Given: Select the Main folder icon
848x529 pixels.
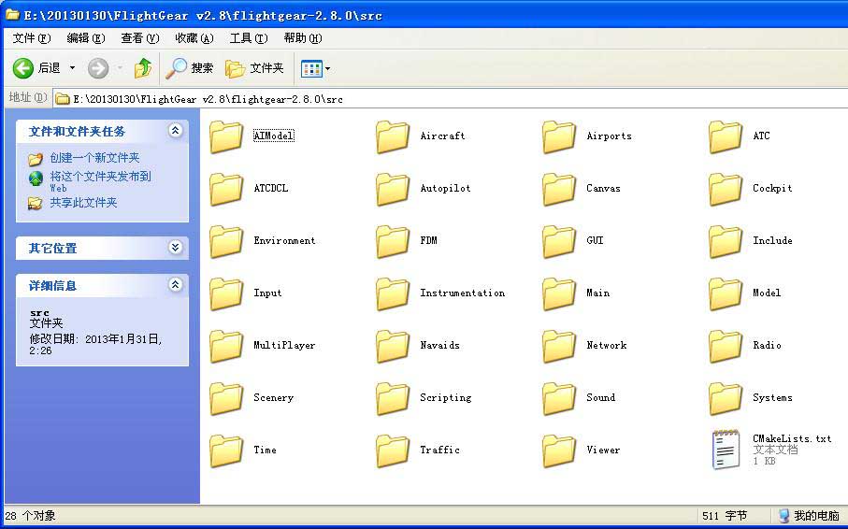Looking at the screenshot, I should coord(559,293).
